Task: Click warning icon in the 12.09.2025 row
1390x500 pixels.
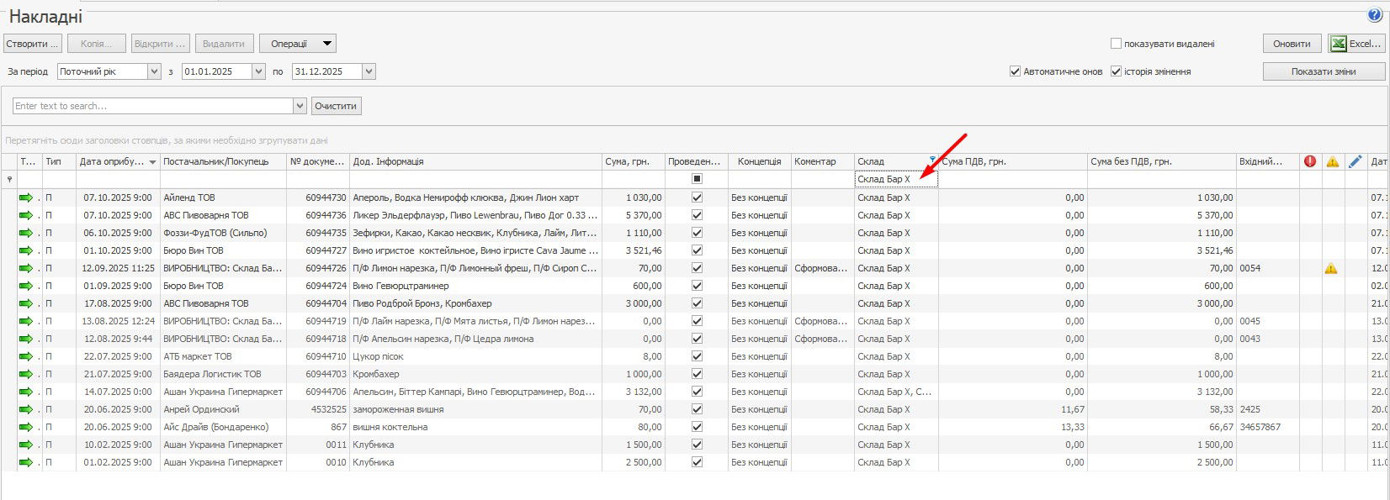Action: (x=1331, y=269)
